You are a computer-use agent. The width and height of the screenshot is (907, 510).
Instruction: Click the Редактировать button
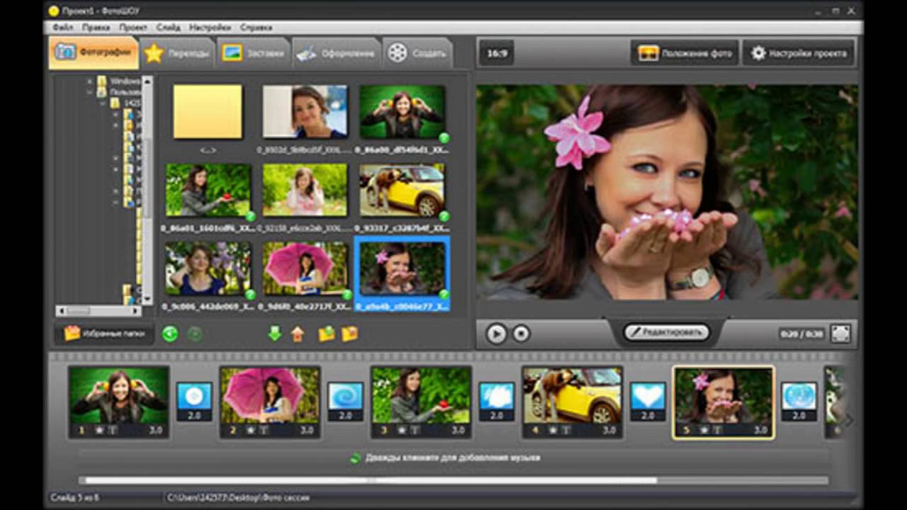coord(666,332)
